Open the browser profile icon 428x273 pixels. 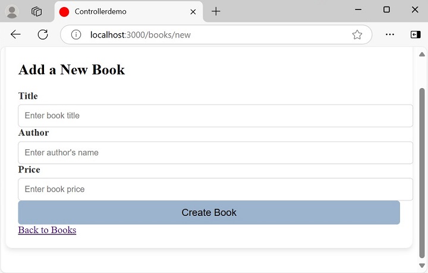pyautogui.click(x=12, y=11)
